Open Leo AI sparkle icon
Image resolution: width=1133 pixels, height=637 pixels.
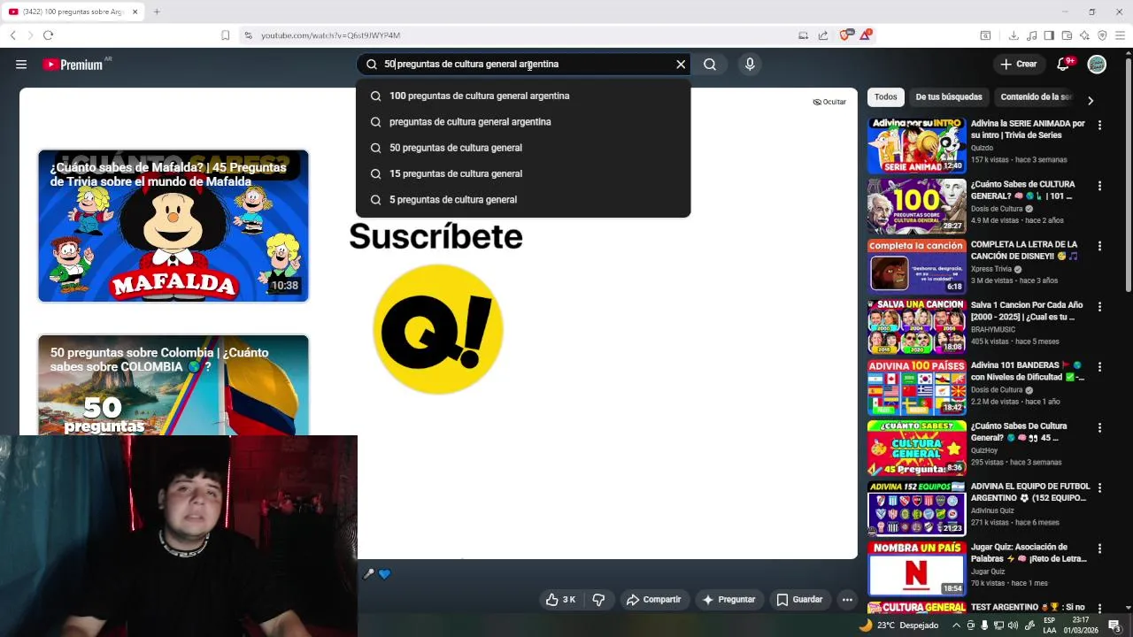(1084, 35)
